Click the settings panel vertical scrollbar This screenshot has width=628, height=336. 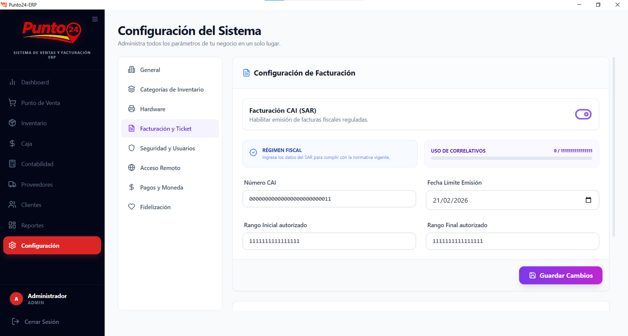(x=613, y=147)
